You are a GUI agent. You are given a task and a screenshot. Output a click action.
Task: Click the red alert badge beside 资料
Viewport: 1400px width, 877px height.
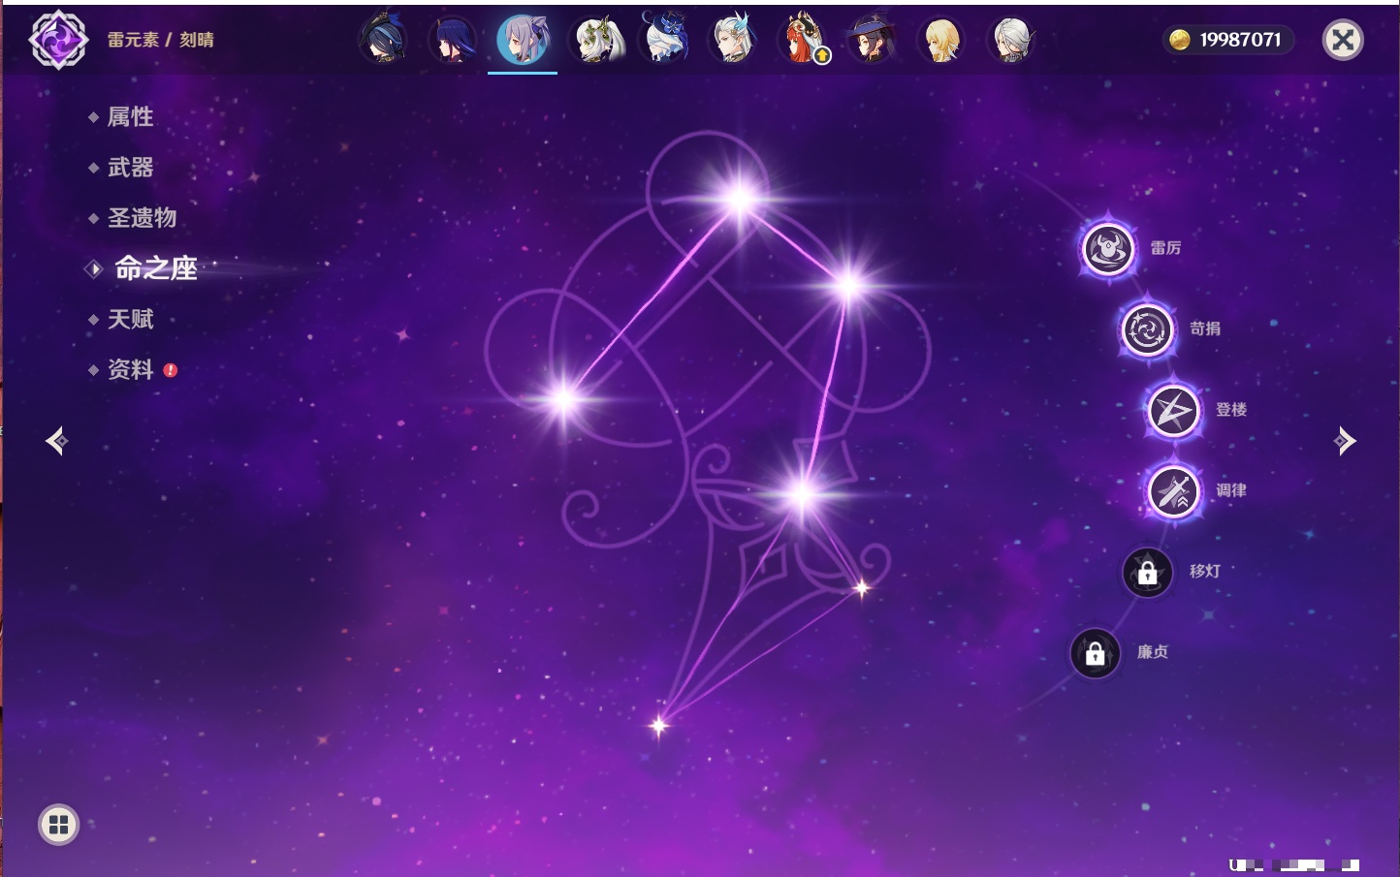point(171,370)
